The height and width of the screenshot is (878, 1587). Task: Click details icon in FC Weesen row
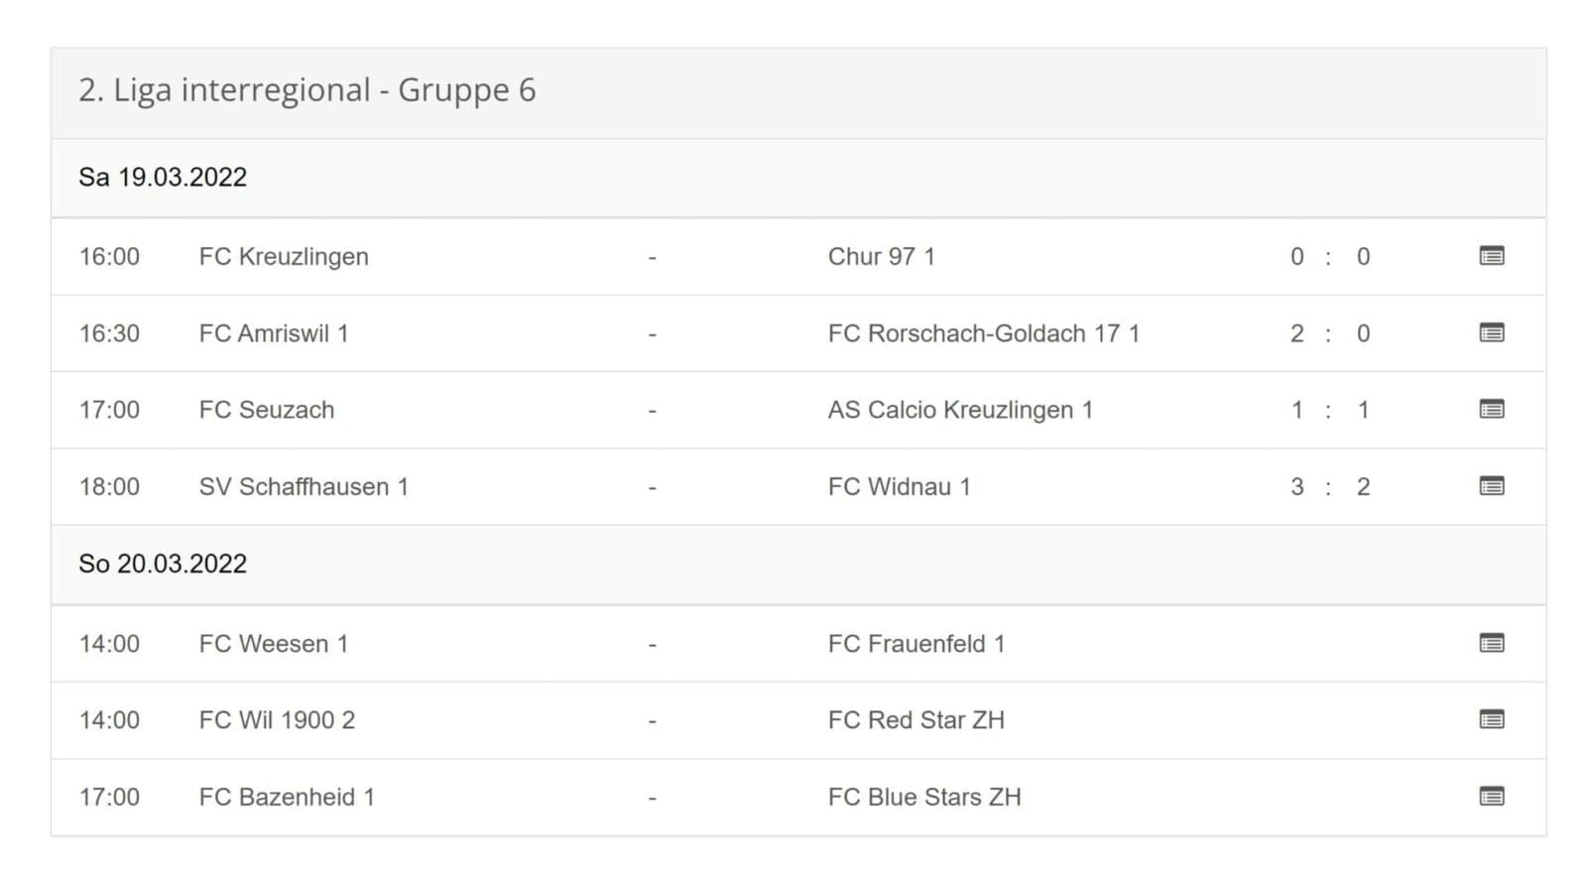point(1491,644)
